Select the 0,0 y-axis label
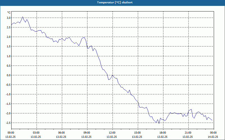 [x=9, y=75]
